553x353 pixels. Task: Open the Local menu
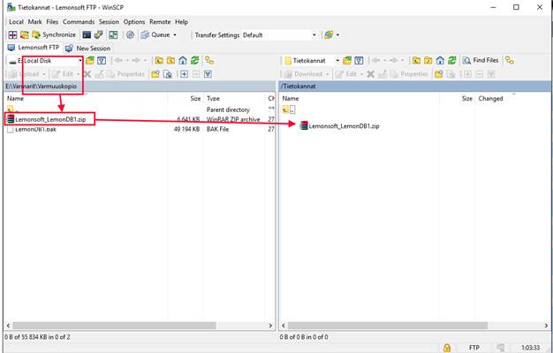click(16, 22)
